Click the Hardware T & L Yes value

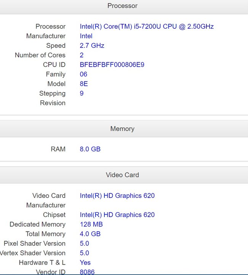(x=85, y=262)
